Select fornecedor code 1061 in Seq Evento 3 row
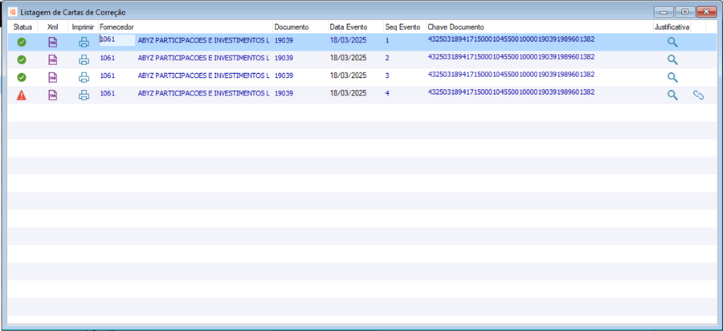Screen dimensions: 723x331 (x=108, y=76)
